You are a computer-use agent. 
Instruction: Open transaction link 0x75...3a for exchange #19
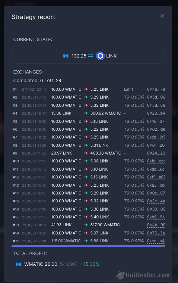click(156, 233)
